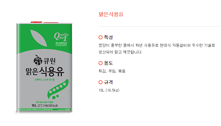
Task: Click the oil can product image
Action: [44, 67]
